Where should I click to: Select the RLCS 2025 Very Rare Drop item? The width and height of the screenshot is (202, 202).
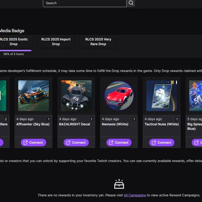[98, 42]
